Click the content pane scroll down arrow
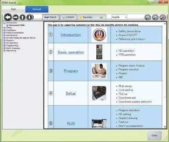 (165, 127)
